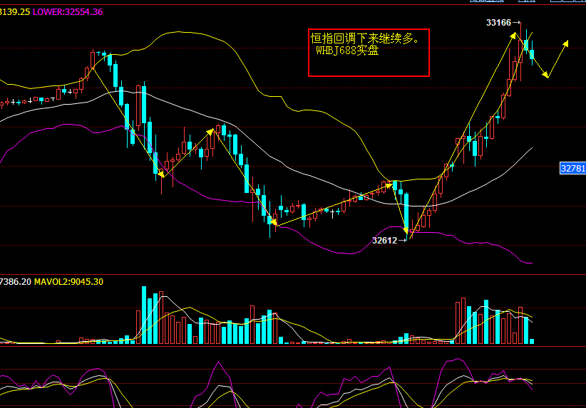Click the 33166 high price label
586x408 pixels.
click(498, 23)
